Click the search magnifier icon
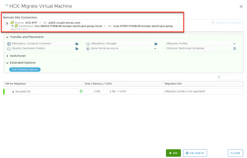The image size is (247, 158). (x=219, y=77)
